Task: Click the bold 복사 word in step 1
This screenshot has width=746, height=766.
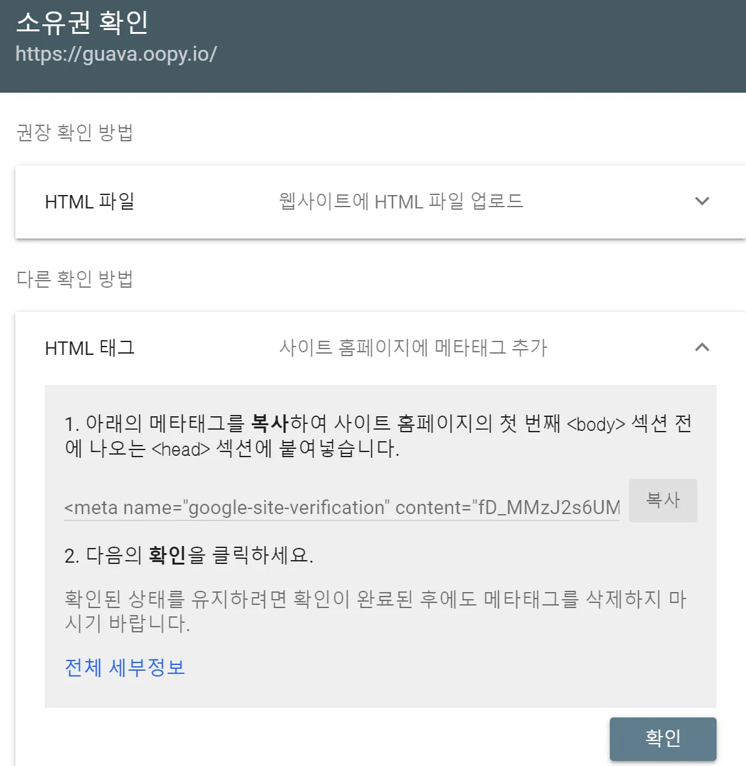Action: click(270, 423)
